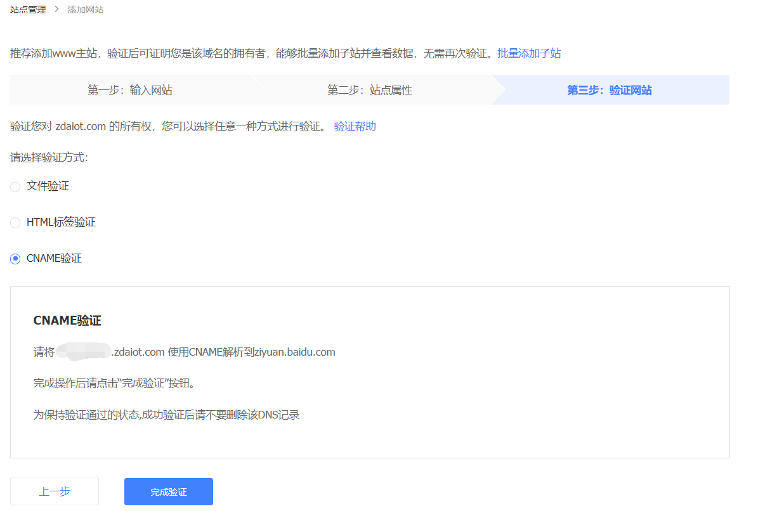Click the breadcrumb chevron separator arrow

coord(56,10)
